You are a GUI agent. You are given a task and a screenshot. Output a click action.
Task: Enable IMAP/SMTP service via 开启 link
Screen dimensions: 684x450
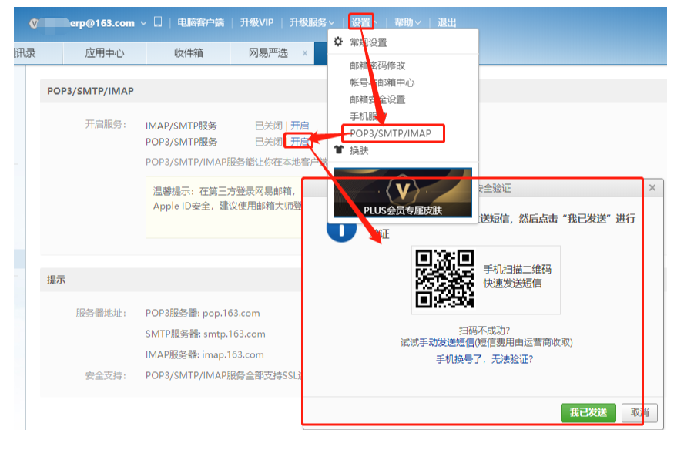[300, 126]
